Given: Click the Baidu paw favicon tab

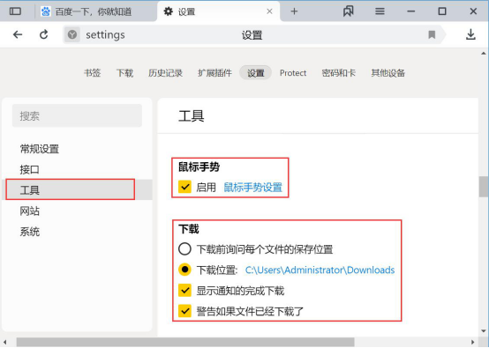Looking at the screenshot, I should 46,11.
